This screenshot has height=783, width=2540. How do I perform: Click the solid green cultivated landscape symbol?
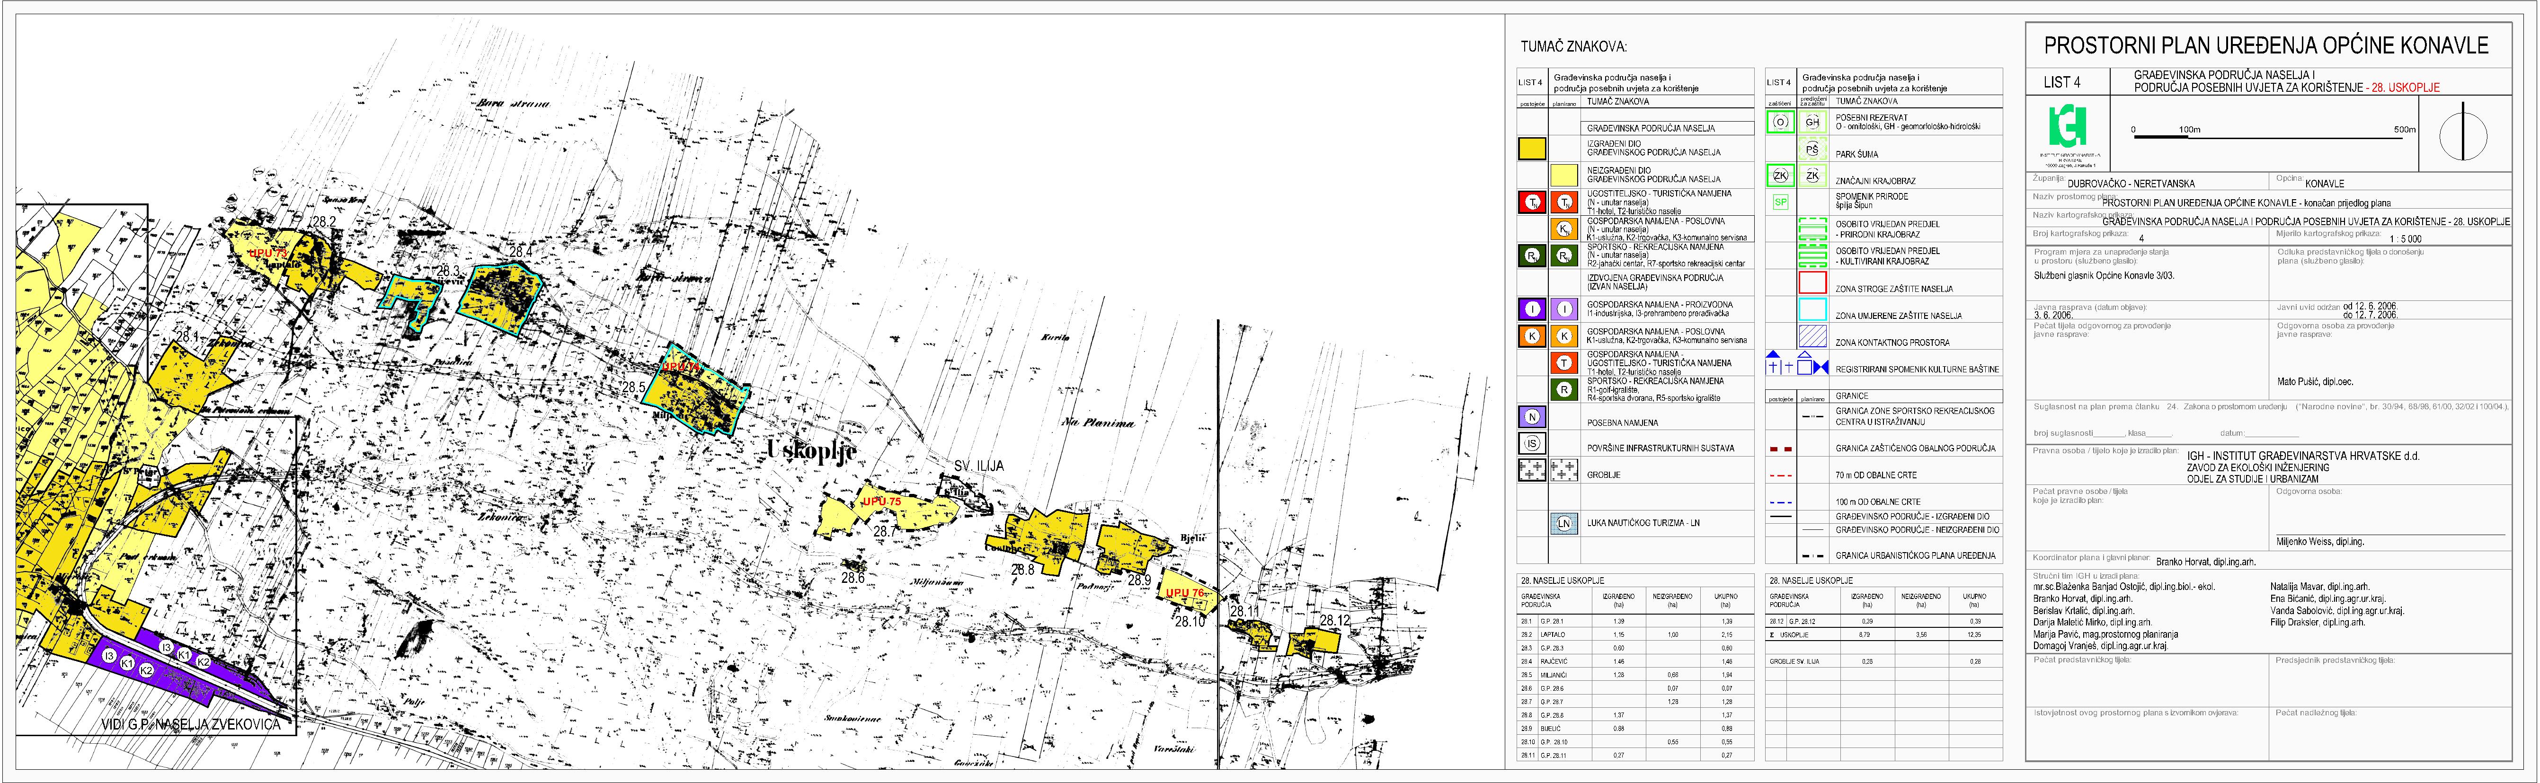[1812, 255]
